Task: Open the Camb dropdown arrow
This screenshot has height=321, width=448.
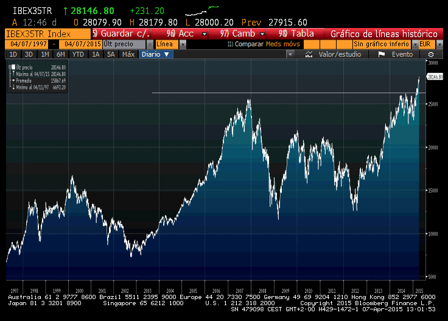Action: pyautogui.click(x=262, y=34)
